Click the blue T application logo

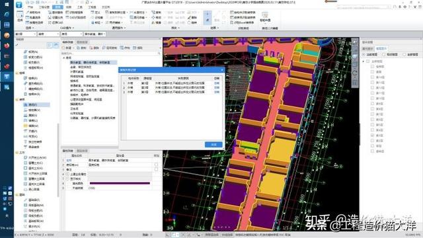coord(19,5)
